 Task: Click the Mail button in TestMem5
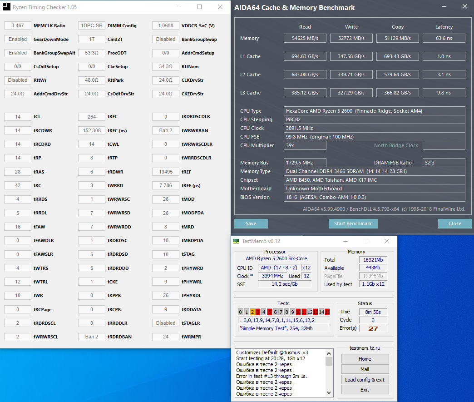pos(365,369)
